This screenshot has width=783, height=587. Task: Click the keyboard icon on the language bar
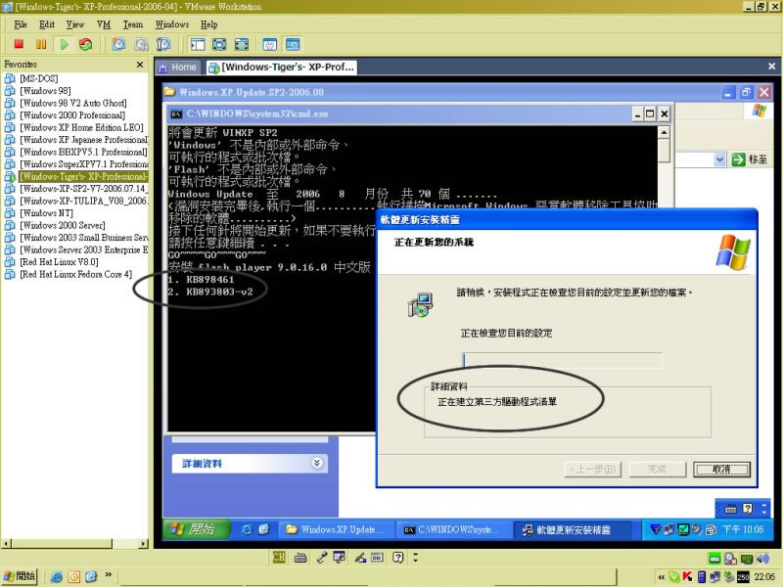[300, 558]
